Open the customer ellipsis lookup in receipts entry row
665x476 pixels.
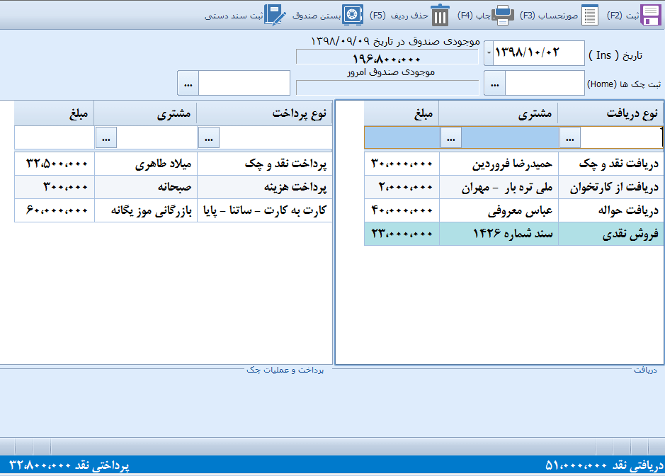click(x=451, y=137)
